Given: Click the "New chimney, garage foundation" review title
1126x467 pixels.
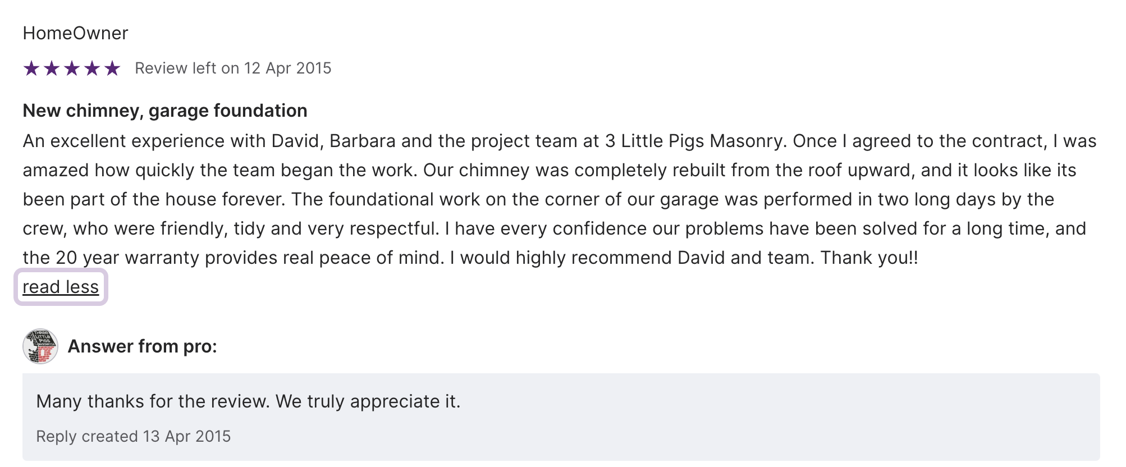Looking at the screenshot, I should (164, 111).
